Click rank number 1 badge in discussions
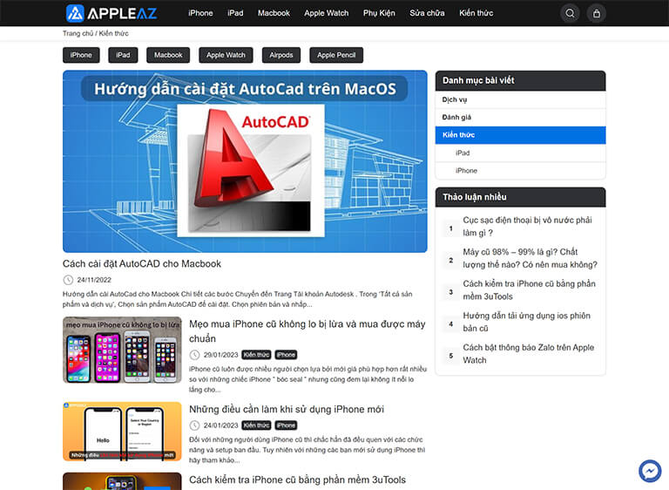Image resolution: width=669 pixels, height=490 pixels. coord(451,228)
